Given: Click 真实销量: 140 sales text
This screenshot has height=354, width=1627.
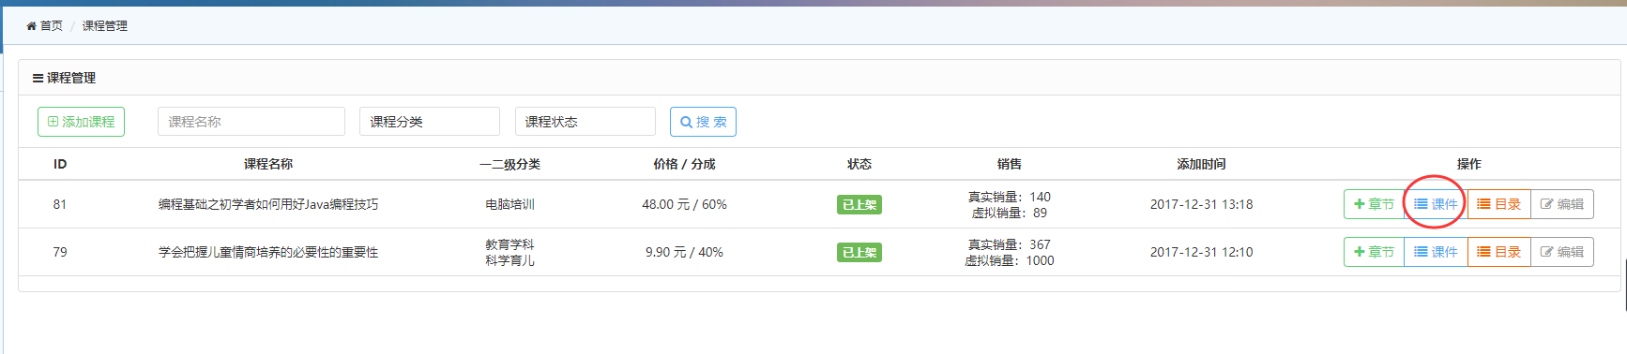Looking at the screenshot, I should pyautogui.click(x=1010, y=197).
